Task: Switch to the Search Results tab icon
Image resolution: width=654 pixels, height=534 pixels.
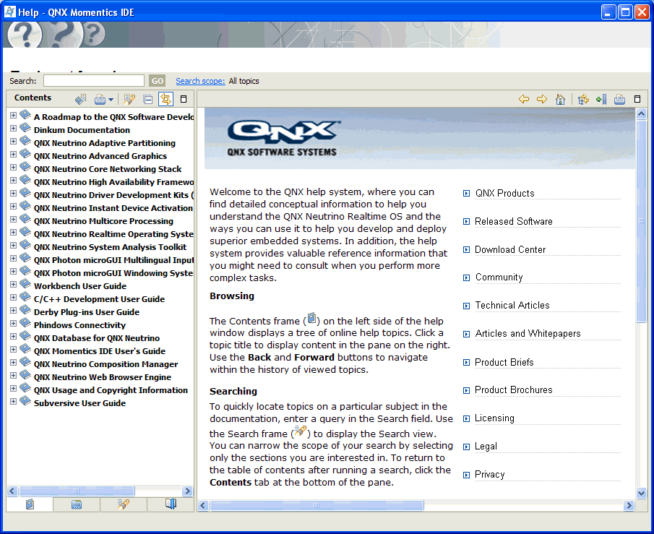Action: pyautogui.click(x=124, y=504)
